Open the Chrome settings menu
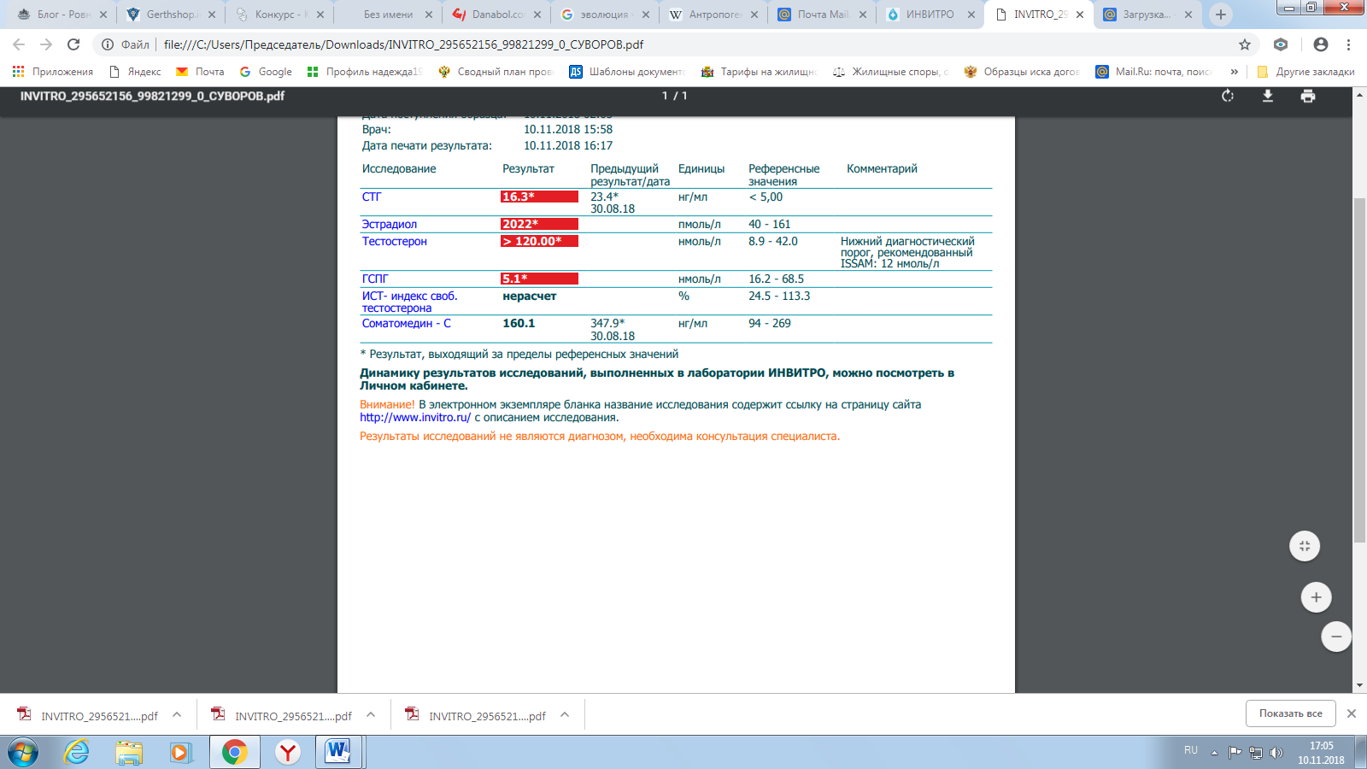1367x769 pixels. coord(1347,44)
